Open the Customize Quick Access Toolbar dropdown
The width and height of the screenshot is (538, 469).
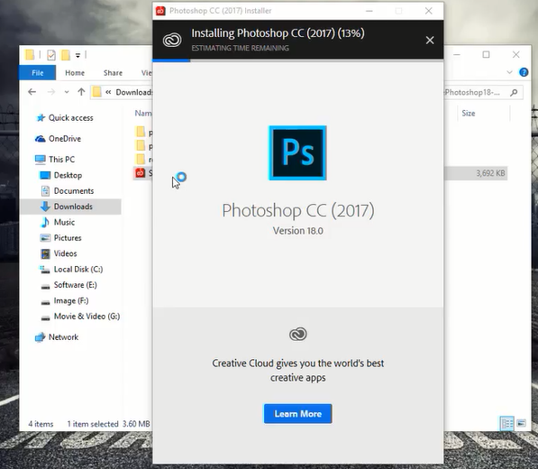(78, 55)
